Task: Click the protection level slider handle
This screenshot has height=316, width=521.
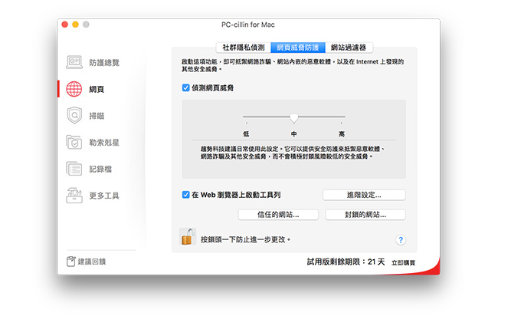Action: tap(293, 118)
